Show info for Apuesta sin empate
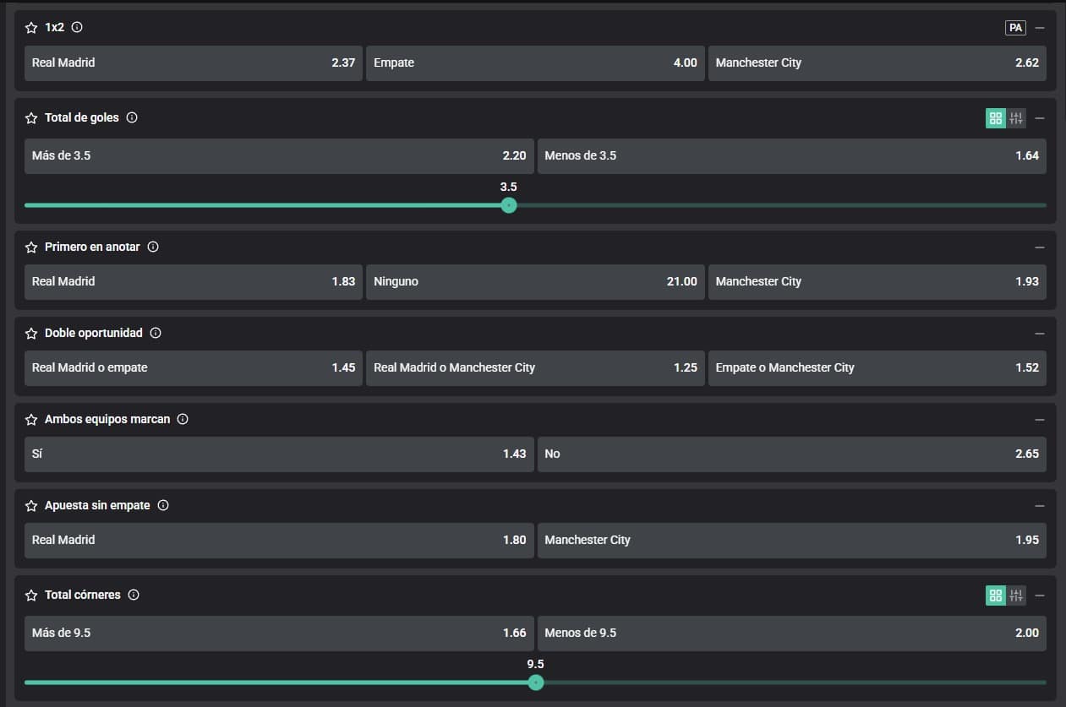This screenshot has width=1066, height=707. coord(163,506)
